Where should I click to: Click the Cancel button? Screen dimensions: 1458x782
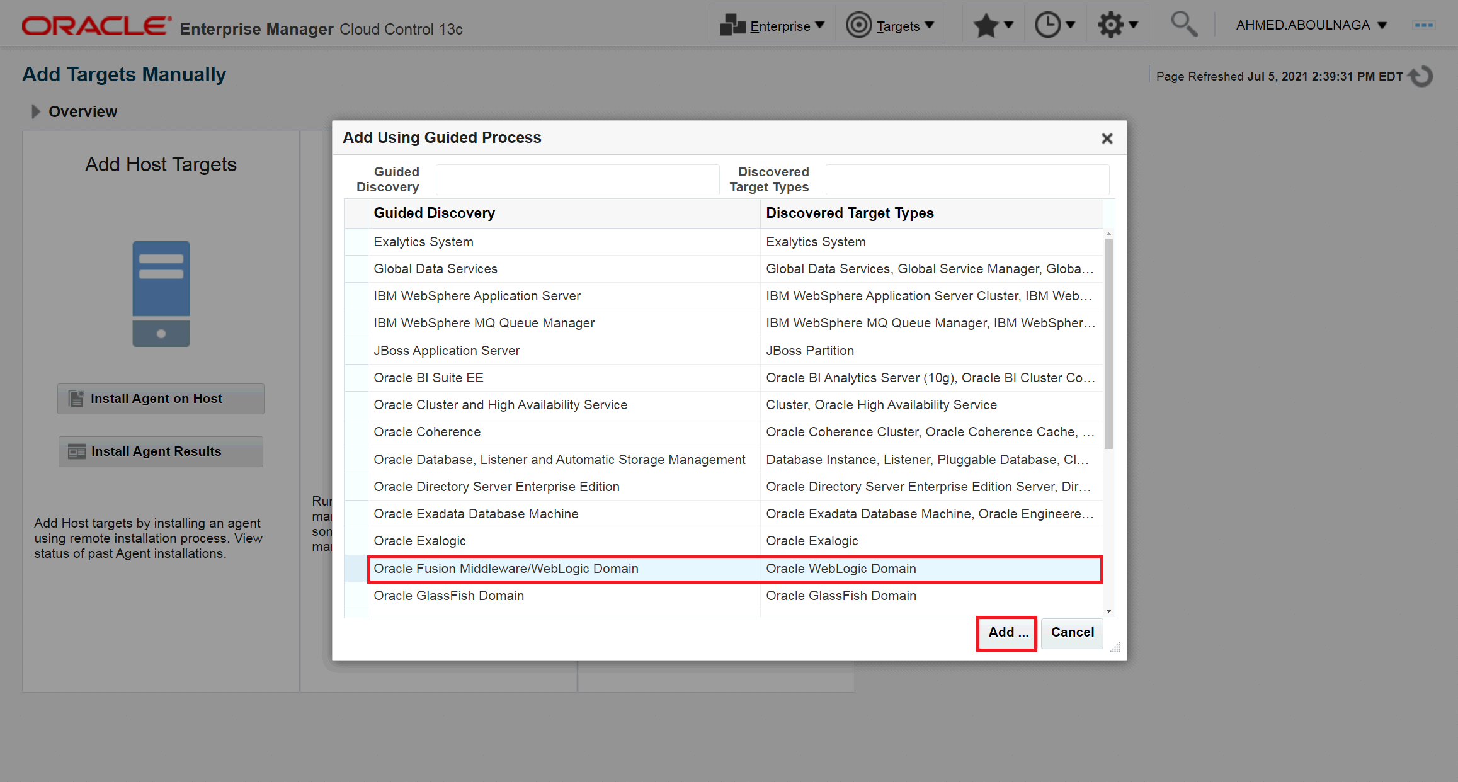1072,632
